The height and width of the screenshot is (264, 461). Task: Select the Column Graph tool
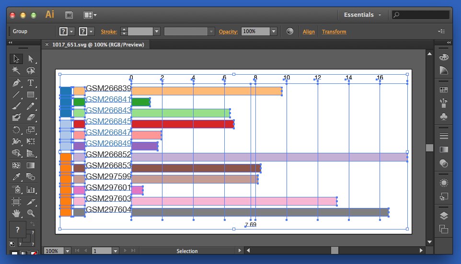click(x=31, y=190)
